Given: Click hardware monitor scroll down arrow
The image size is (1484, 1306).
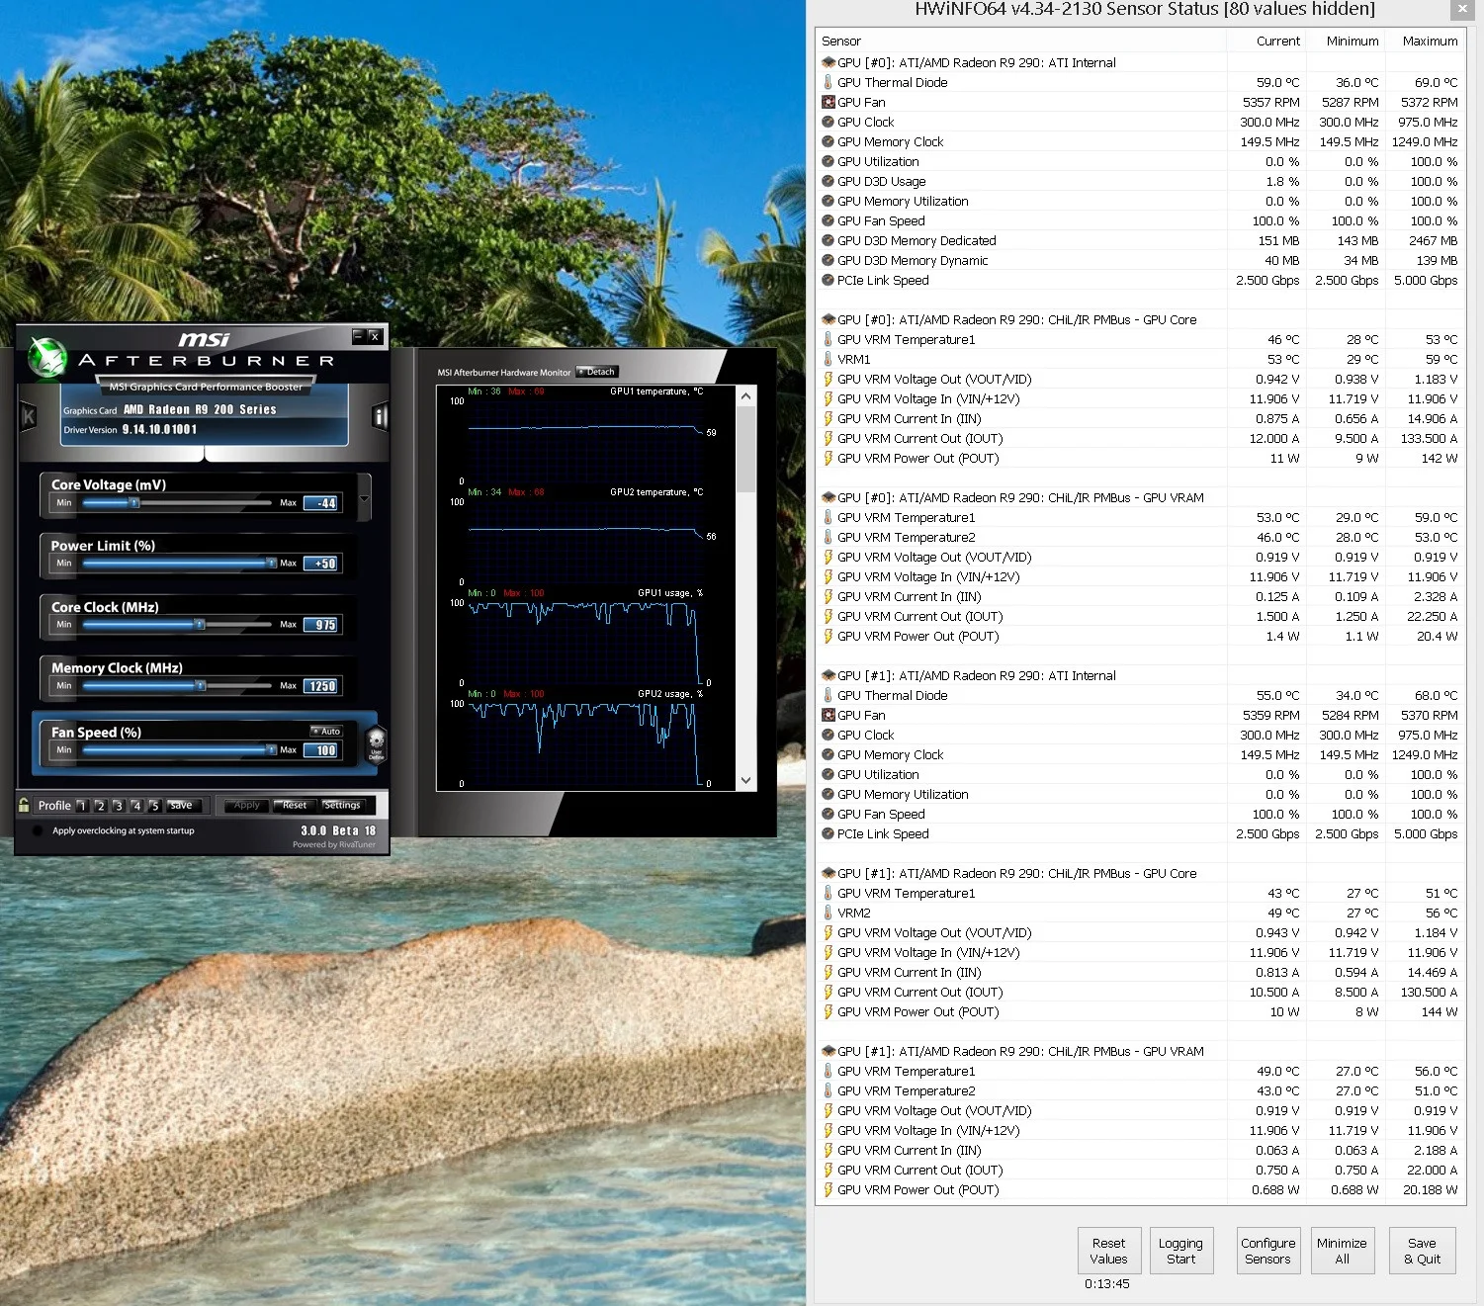Looking at the screenshot, I should [x=746, y=780].
